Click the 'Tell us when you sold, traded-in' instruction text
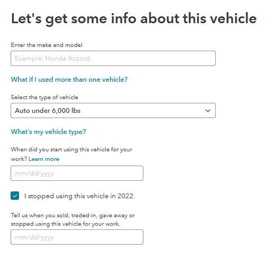Image resolution: width=273 pixels, height=261 pixels. coord(72,220)
